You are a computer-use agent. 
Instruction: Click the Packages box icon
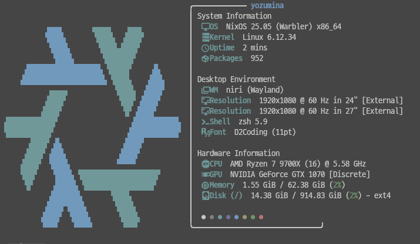[x=205, y=59]
